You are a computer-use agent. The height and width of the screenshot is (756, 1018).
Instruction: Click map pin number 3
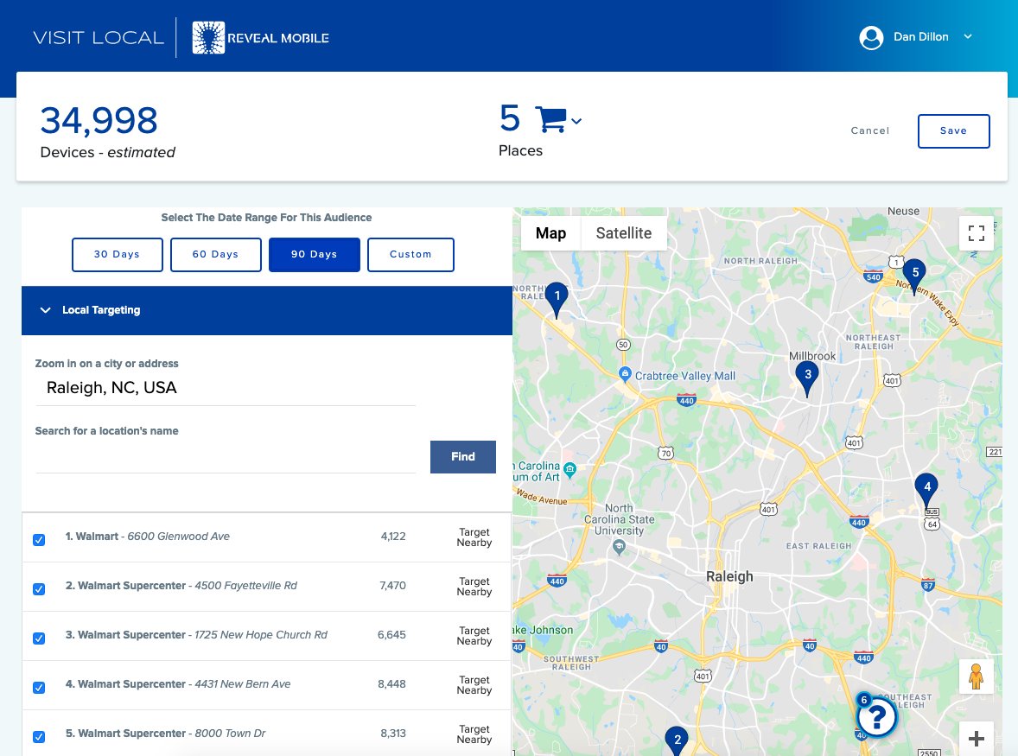coord(807,376)
